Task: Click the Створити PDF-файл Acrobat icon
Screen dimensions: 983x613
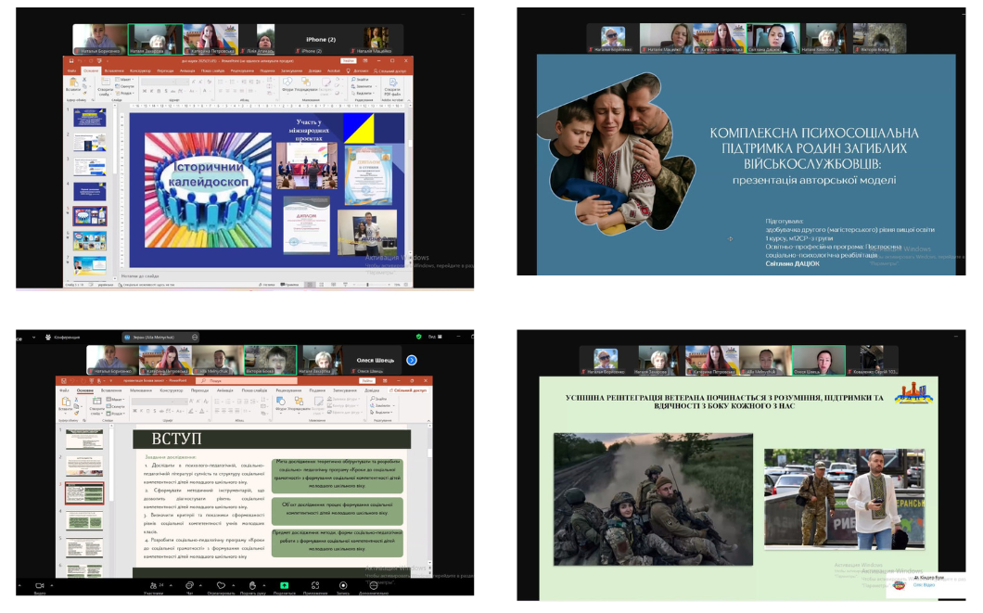Action: click(x=393, y=86)
